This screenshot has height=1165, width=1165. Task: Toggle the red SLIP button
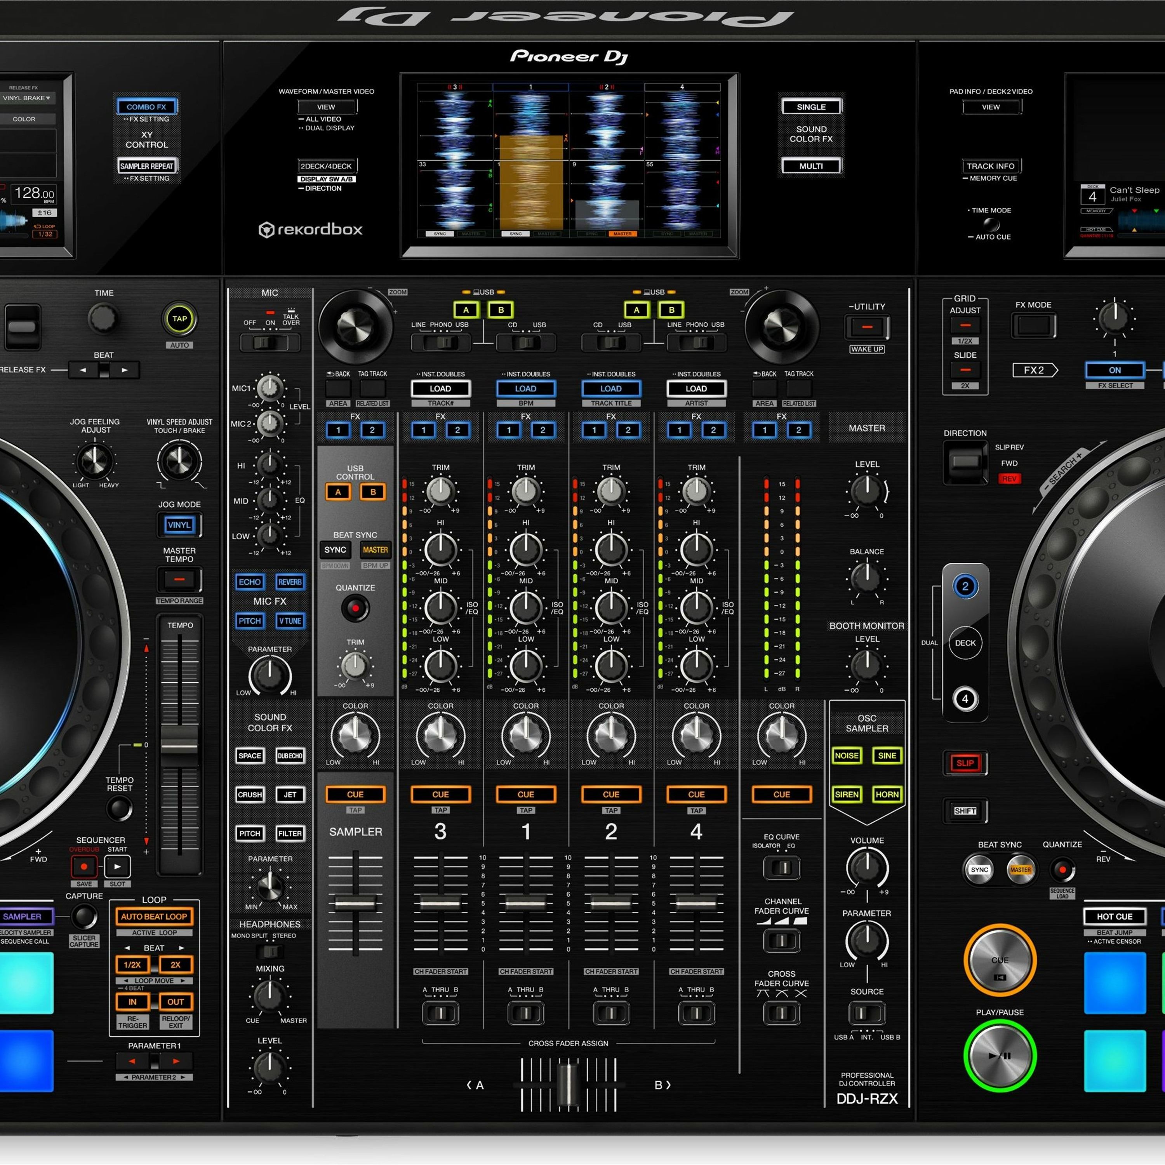pyautogui.click(x=965, y=763)
